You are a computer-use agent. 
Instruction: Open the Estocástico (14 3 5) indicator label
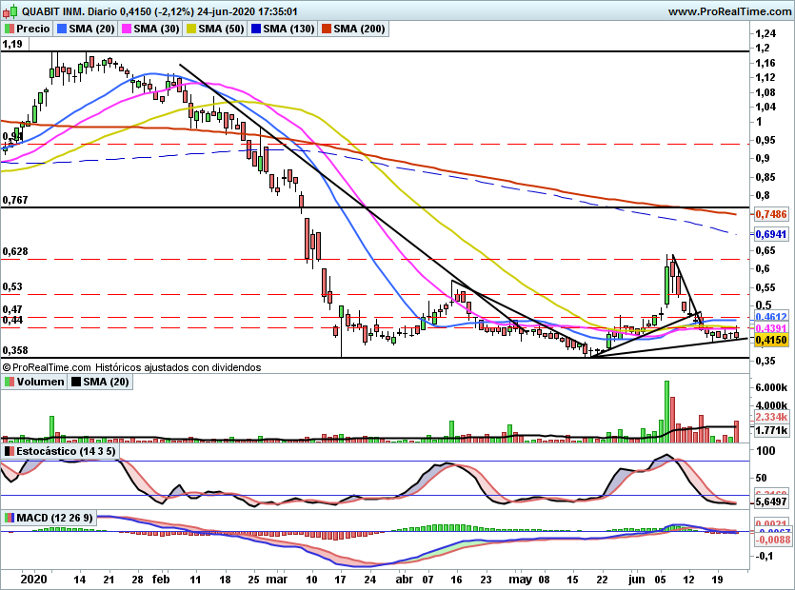60,451
